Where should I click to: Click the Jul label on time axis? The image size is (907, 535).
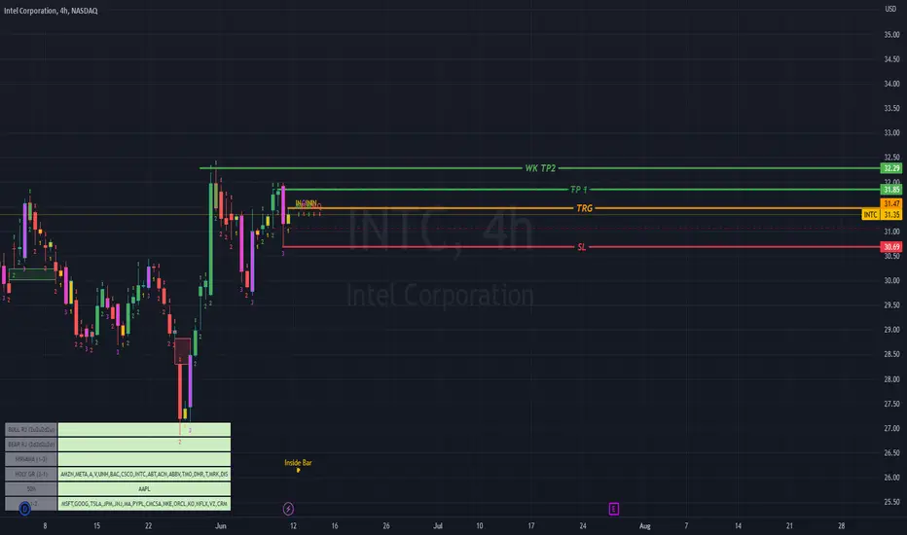[438, 525]
